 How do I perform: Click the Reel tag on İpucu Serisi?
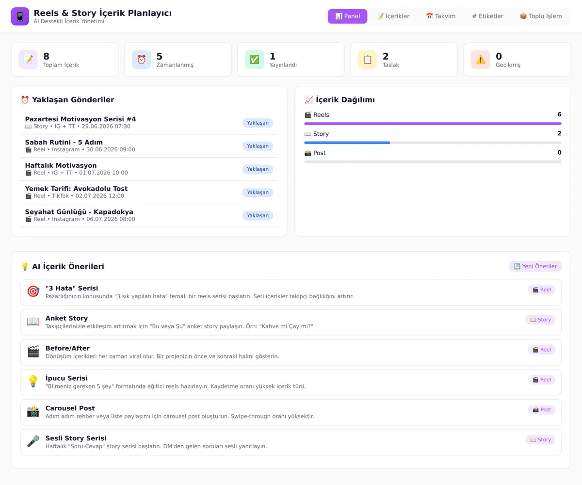[542, 380]
